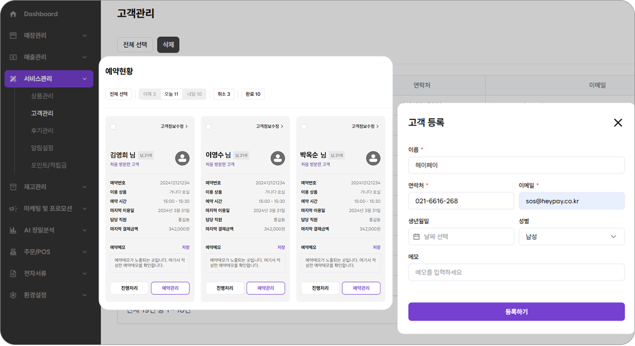Click the 서비스관리 tools icon

[x=13, y=79]
